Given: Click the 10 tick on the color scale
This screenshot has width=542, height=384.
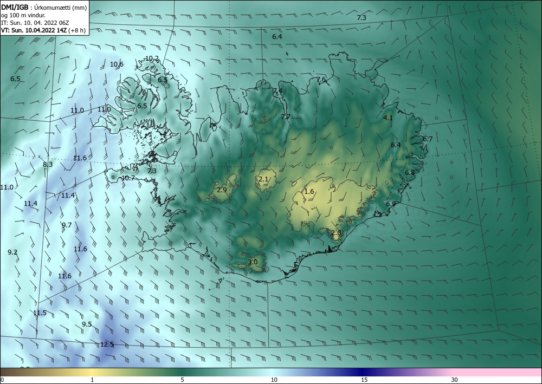Looking at the screenshot, I should pyautogui.click(x=274, y=380).
